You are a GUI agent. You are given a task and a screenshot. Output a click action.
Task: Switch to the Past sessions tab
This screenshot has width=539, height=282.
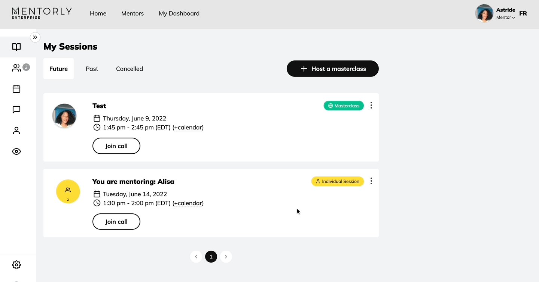point(92,69)
